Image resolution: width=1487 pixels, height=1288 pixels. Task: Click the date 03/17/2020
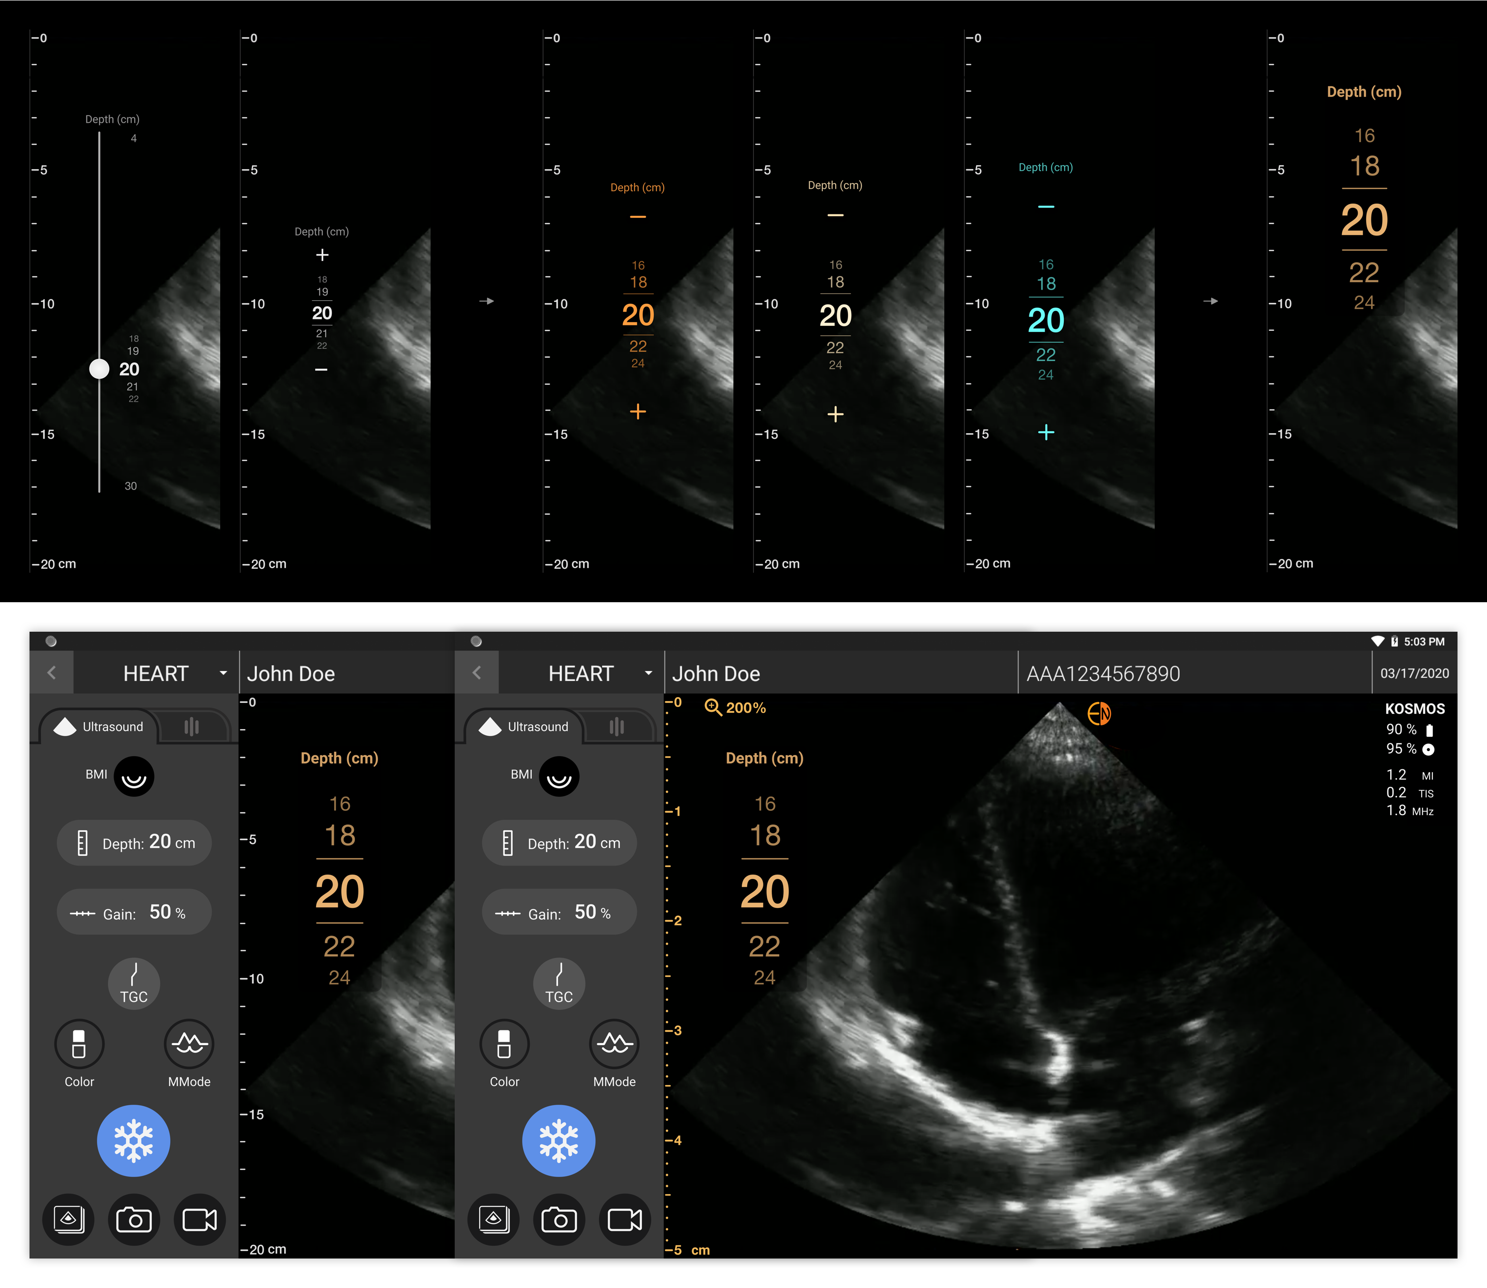tap(1414, 673)
